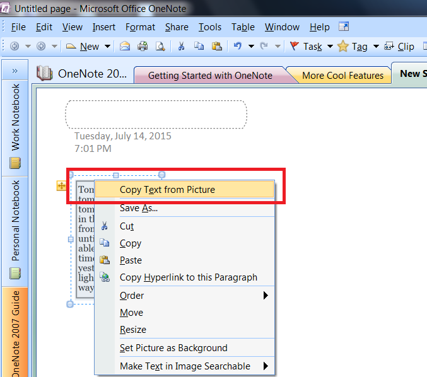Select the Work Notebook in sidebar
This screenshot has width=427, height=377.
[x=15, y=128]
